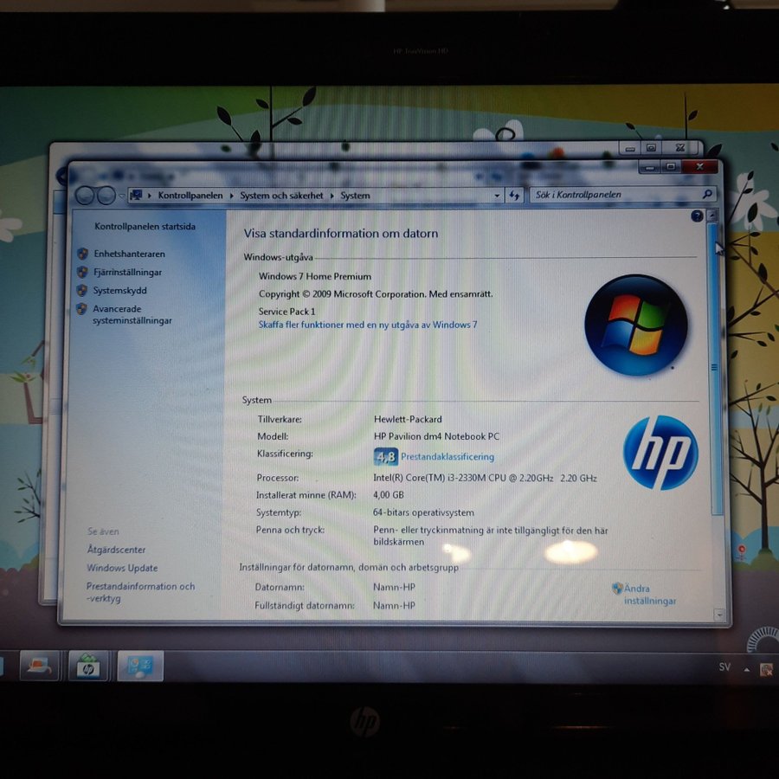Expand arrow after Kontrollpanelen breadcrumb
This screenshot has width=779, height=779.
231,196
